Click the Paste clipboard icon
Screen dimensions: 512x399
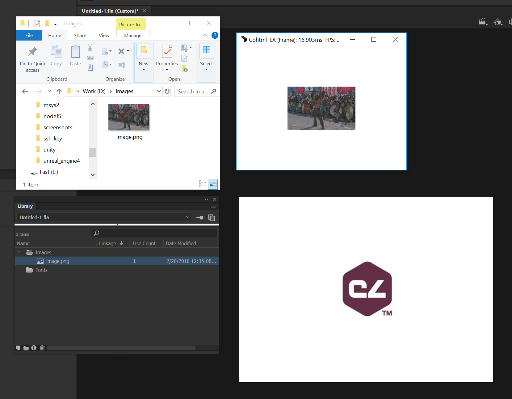tap(75, 52)
